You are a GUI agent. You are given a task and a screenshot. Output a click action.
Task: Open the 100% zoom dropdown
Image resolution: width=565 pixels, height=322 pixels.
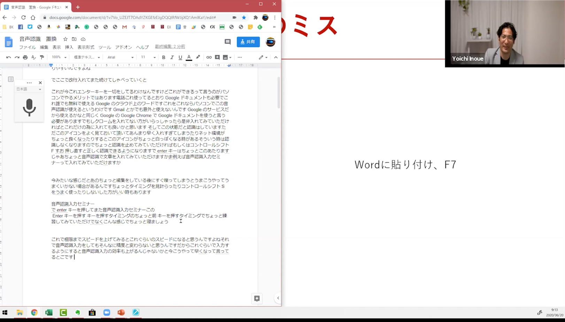(59, 58)
